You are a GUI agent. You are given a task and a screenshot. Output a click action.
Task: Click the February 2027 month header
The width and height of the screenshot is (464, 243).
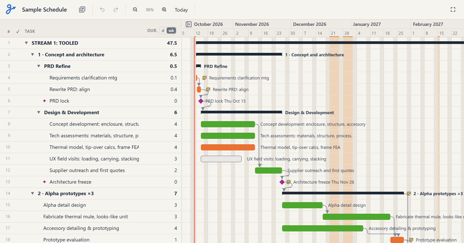428,24
